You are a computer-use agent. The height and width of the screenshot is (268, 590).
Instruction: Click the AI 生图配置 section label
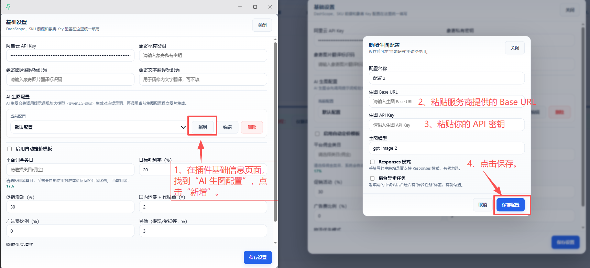pos(18,97)
